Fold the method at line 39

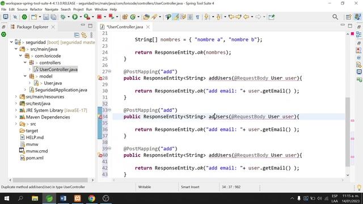(x=109, y=148)
